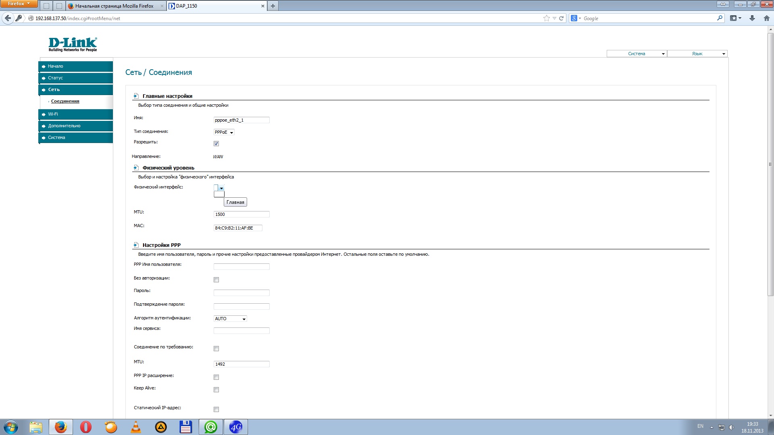Uncheck the Разрешить checkbox

click(216, 144)
